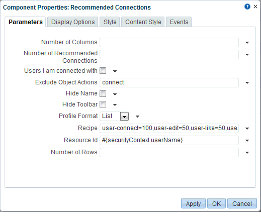Screen dimensions: 261x218
Task: Click the Cancel button
Action: pyautogui.click(x=242, y=203)
